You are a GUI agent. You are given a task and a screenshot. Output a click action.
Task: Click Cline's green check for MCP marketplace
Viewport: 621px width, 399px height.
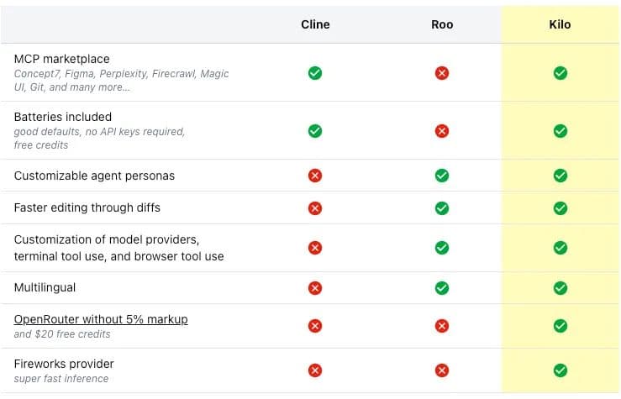pyautogui.click(x=315, y=73)
